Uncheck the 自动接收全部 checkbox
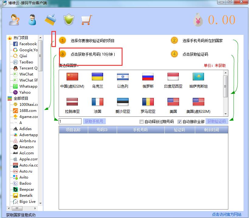This screenshot has width=249, height=218. [x=179, y=122]
